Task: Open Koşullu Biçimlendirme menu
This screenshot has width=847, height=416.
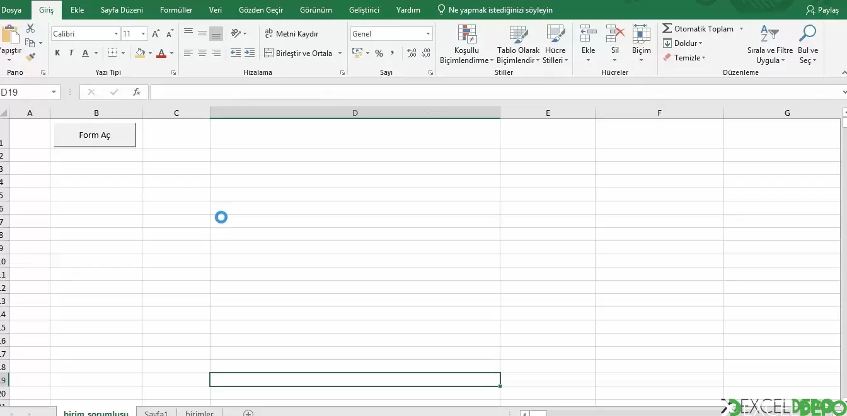Action: pos(467,44)
